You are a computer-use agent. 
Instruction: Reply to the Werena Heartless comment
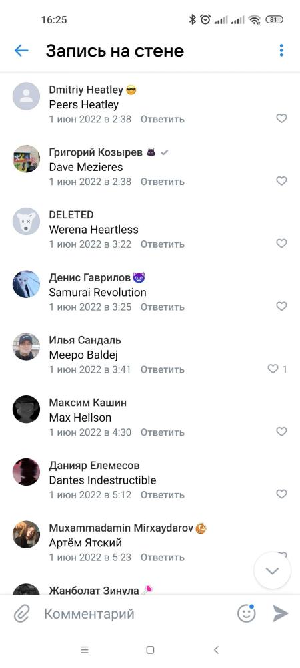(163, 244)
